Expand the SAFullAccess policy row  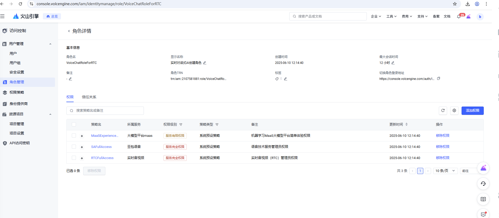82,147
